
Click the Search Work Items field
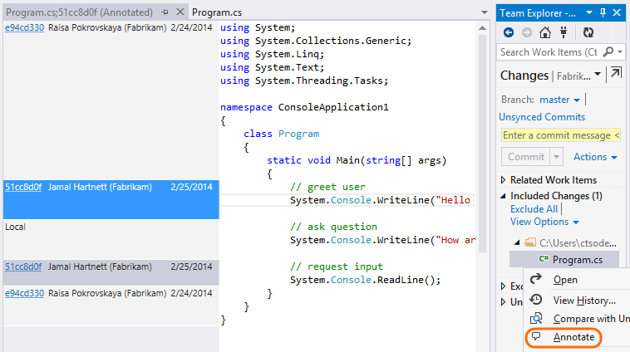pos(549,52)
